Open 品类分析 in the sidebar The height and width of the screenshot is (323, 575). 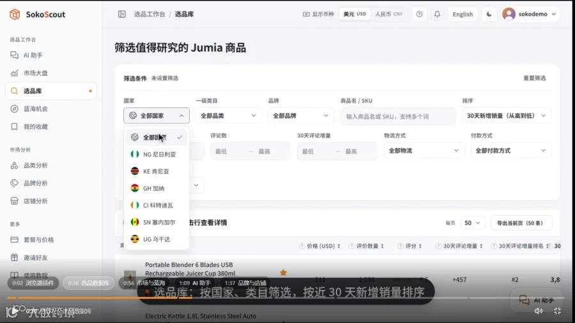point(50,165)
